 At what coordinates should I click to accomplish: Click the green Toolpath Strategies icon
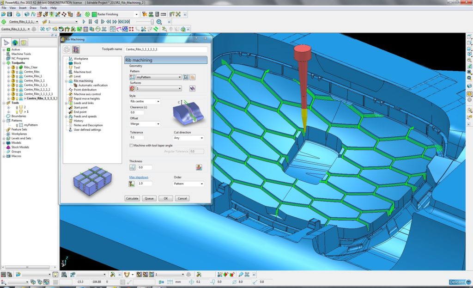point(87,14)
